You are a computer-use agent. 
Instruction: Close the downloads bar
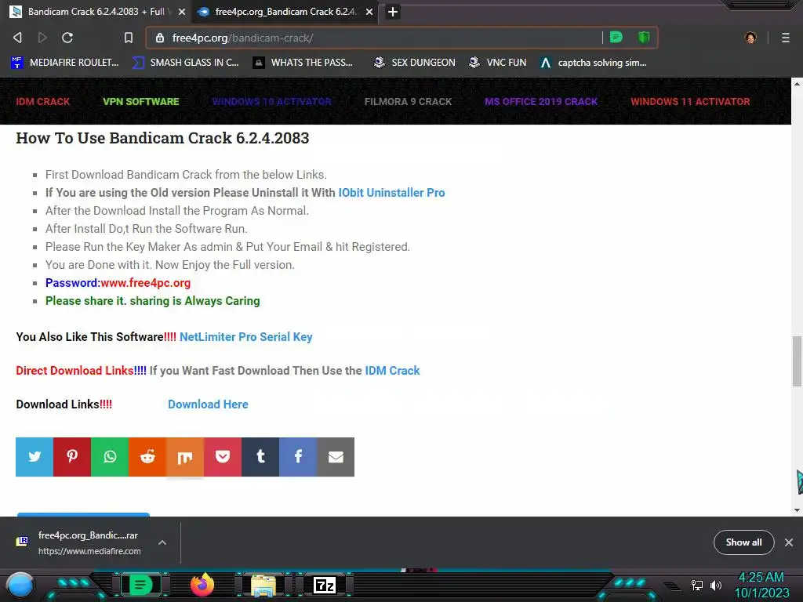pos(789,542)
